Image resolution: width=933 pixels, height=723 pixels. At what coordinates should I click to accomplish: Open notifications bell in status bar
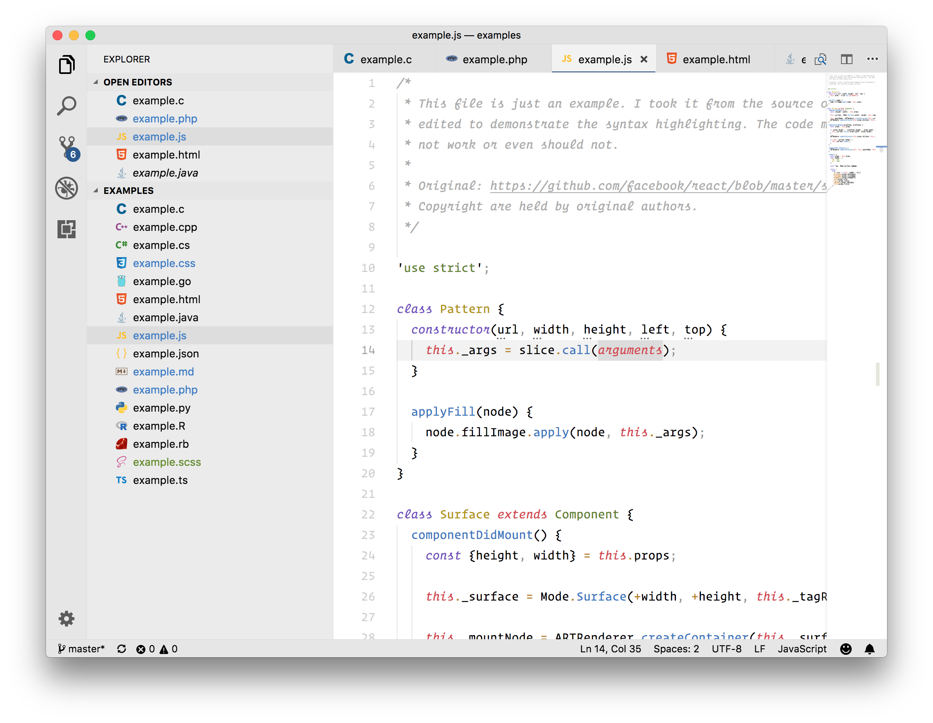tap(869, 649)
